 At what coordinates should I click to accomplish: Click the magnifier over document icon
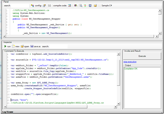pyautogui.click(x=81, y=6)
